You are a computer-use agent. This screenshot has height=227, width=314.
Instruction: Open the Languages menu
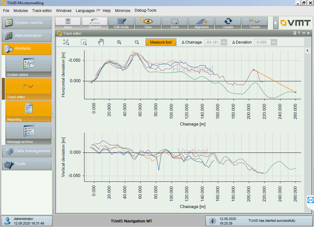click(85, 11)
